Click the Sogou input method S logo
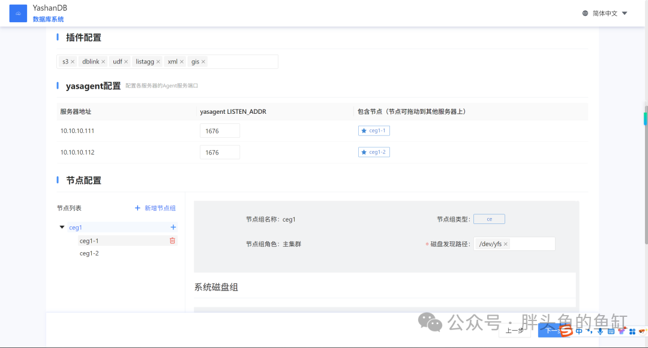The width and height of the screenshot is (648, 348). (566, 331)
